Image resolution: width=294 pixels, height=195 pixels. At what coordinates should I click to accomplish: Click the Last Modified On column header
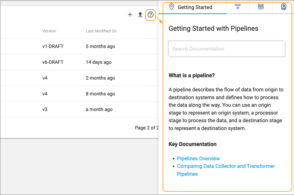101,31
